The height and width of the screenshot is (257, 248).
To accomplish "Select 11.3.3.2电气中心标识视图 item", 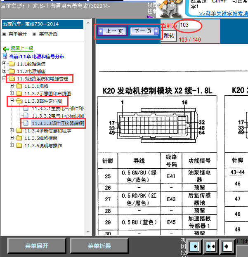I will pyautogui.click(x=58, y=116).
